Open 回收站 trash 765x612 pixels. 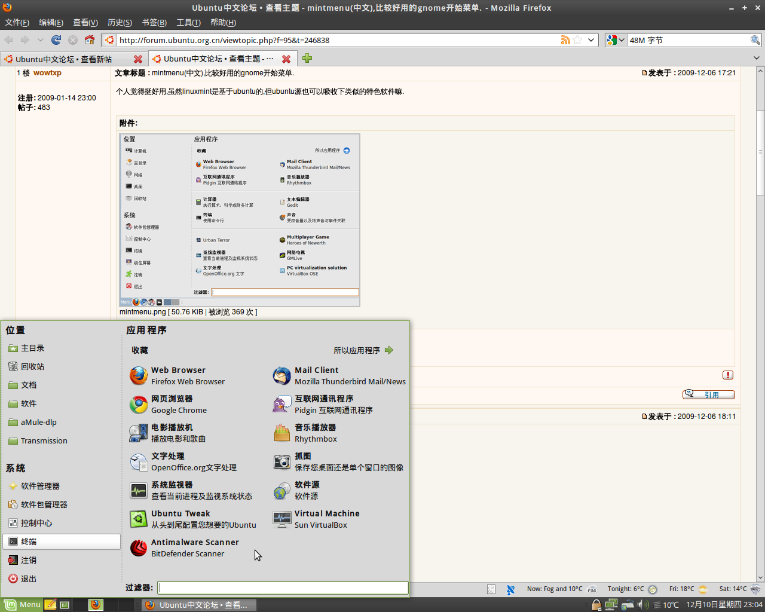coord(62,367)
